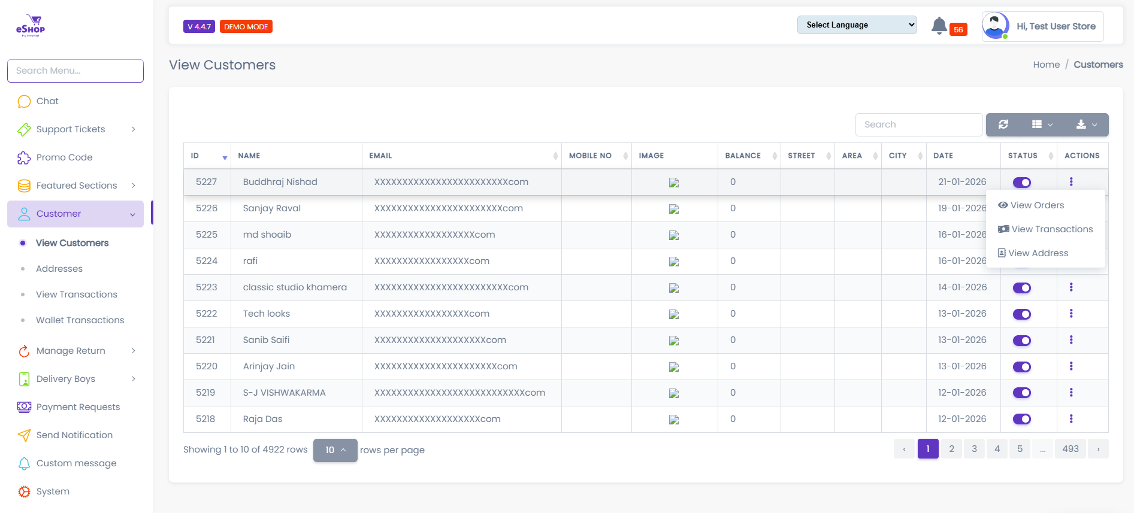Select View Transactions from actions menu
1134x513 pixels.
point(1045,229)
